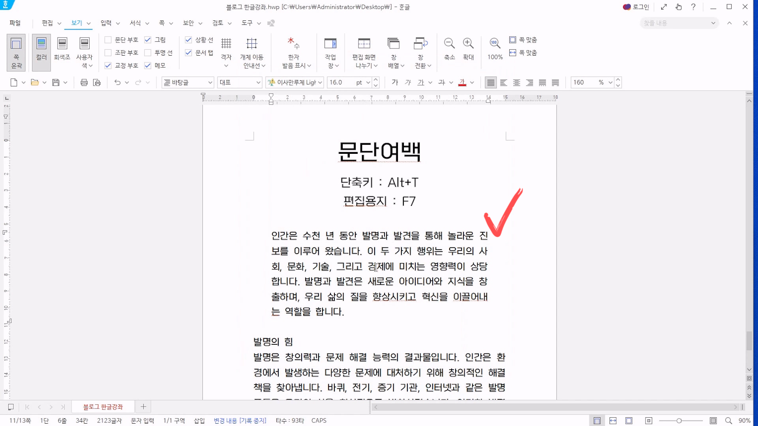The image size is (758, 426).
Task: Open the font size dropdown arrow
Action: [368, 82]
